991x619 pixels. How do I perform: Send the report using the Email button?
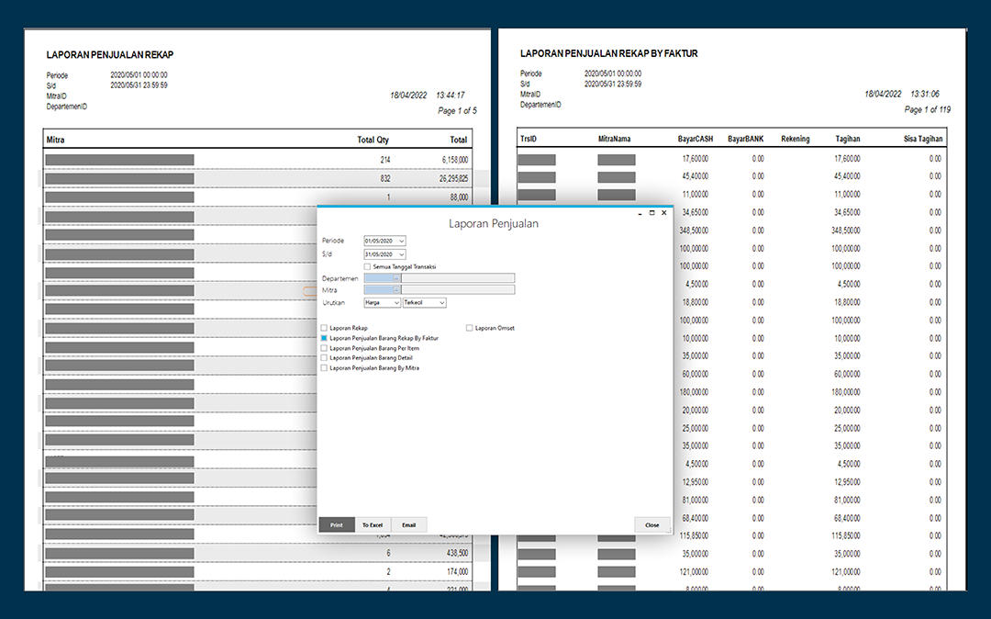409,524
